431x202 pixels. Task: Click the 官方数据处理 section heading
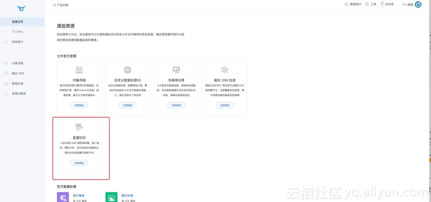click(66, 187)
